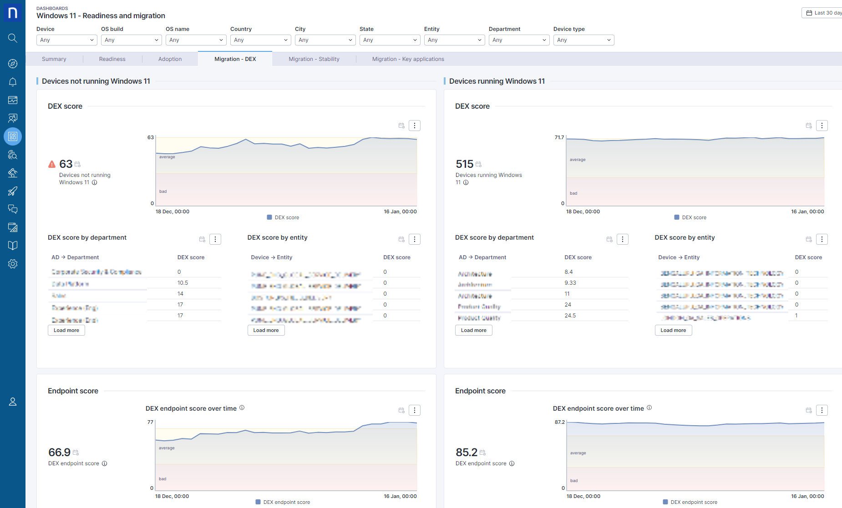
Task: Switch to the Adoption tab
Action: coord(170,59)
